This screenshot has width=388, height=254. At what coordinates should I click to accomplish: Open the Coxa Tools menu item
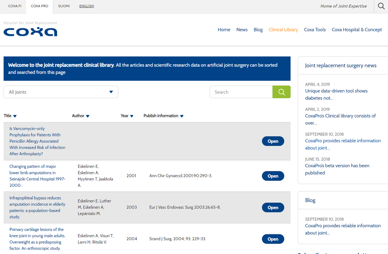pyautogui.click(x=315, y=30)
